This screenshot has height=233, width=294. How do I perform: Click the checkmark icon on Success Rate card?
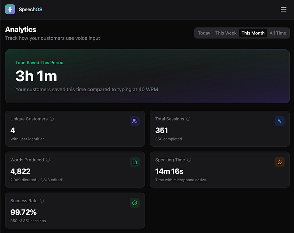(x=135, y=203)
